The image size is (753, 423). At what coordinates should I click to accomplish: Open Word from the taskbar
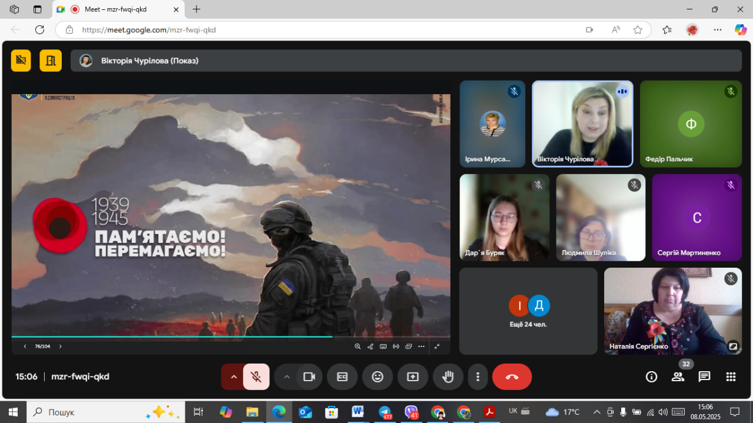[357, 412]
